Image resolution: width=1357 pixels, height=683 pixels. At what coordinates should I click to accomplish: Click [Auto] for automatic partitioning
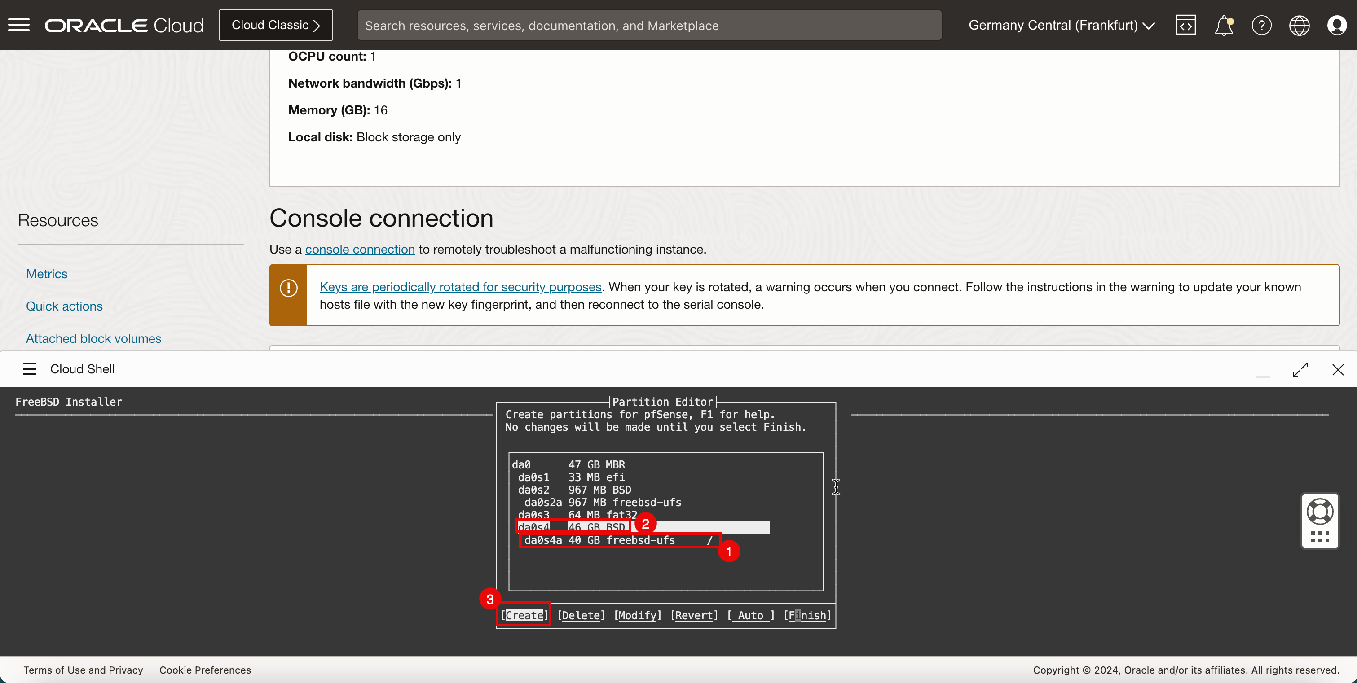750,615
